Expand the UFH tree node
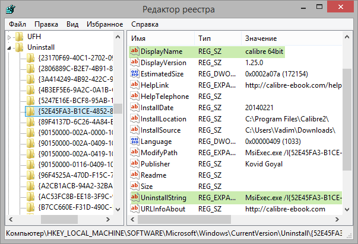358x244 pixels. point(9,37)
